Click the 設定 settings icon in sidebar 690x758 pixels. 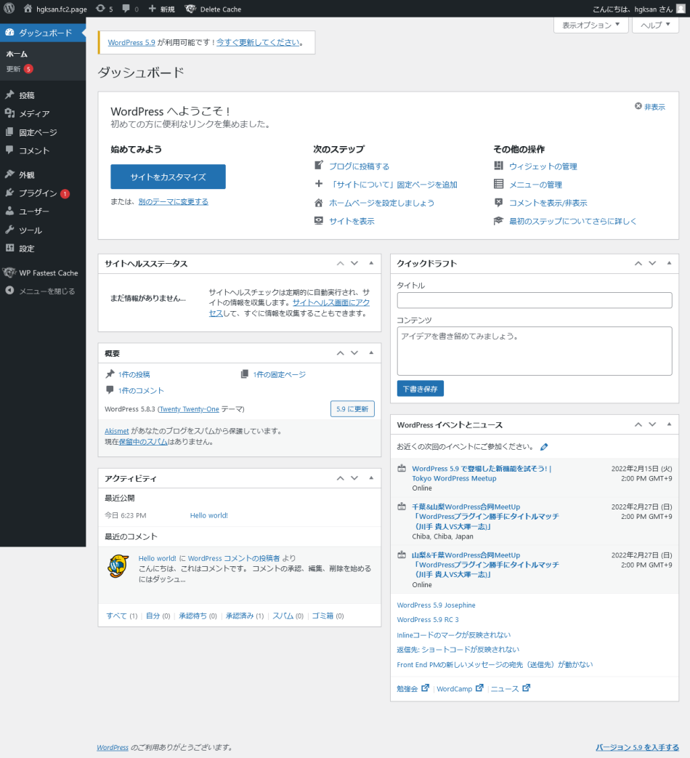[9, 248]
